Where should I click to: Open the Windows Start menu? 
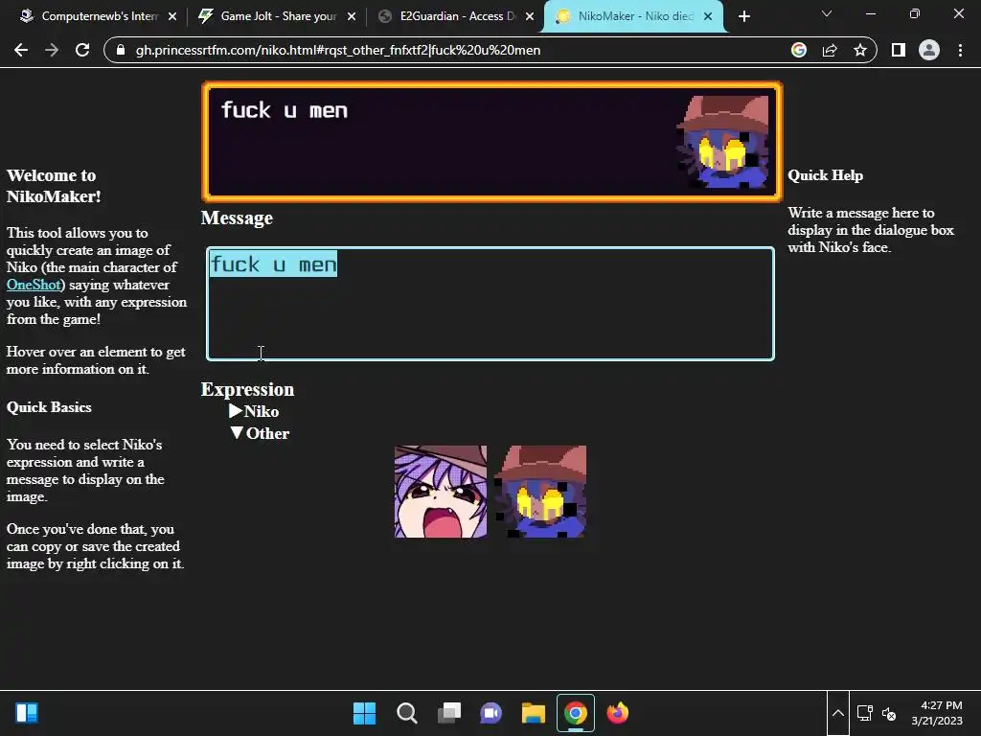pyautogui.click(x=365, y=713)
